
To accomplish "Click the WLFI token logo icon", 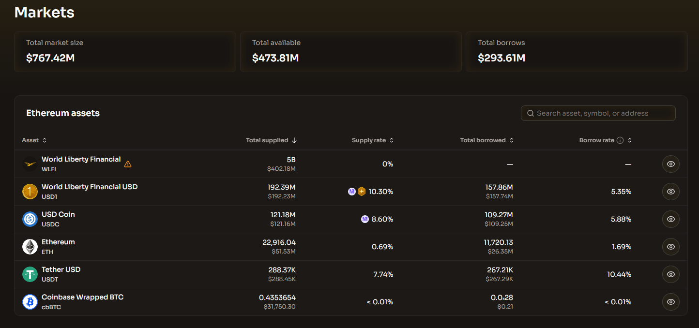I will [x=30, y=164].
